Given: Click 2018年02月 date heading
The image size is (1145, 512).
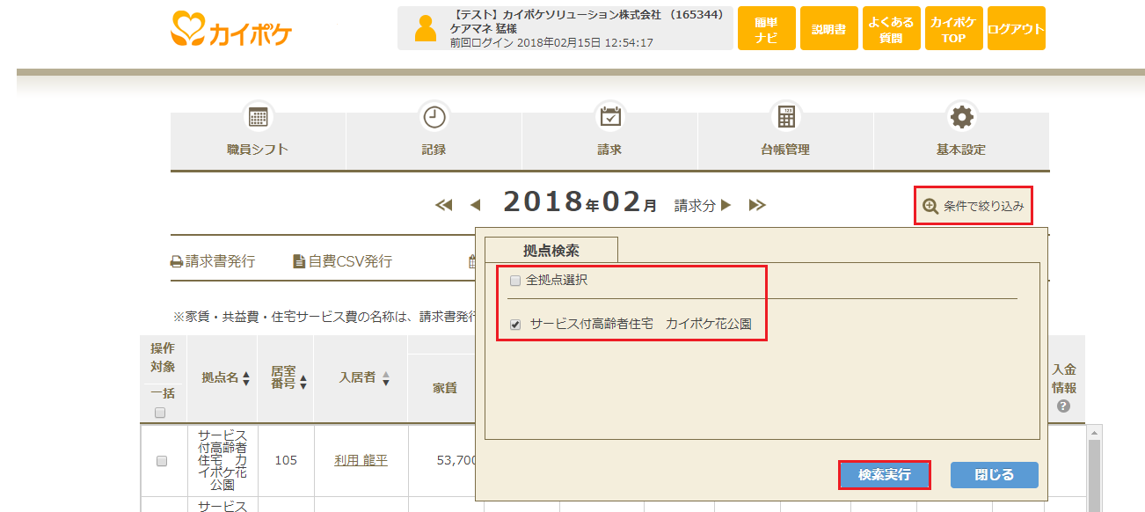Looking at the screenshot, I should (x=580, y=203).
